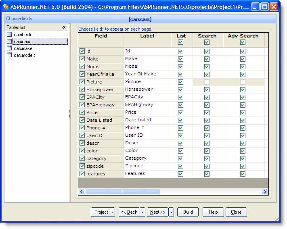The image size is (287, 229).
Task: Disable Adv Search checkbox for Model row
Action: click(x=243, y=67)
